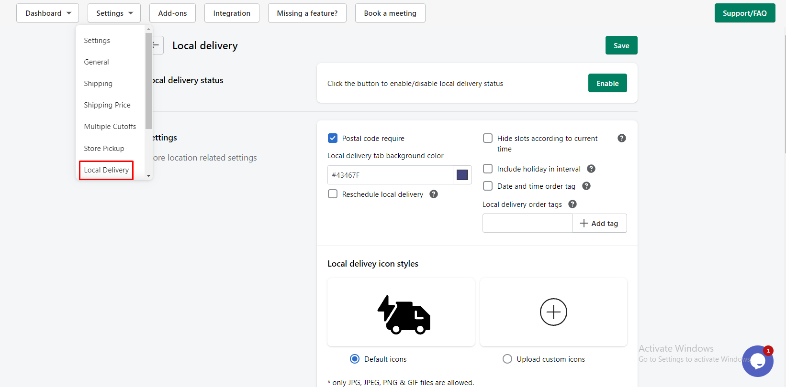This screenshot has height=387, width=786.
Task: Click the settings menu scroll-down arrow
Action: 148,176
